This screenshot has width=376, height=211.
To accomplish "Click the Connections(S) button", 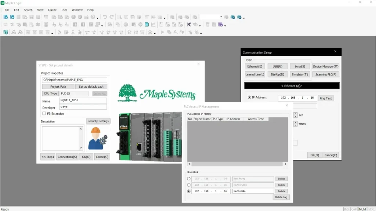I will tap(67, 157).
